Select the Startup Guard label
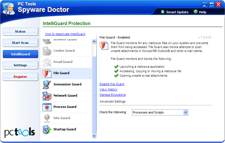Screen dimensions: 225x143 (x=65, y=129)
